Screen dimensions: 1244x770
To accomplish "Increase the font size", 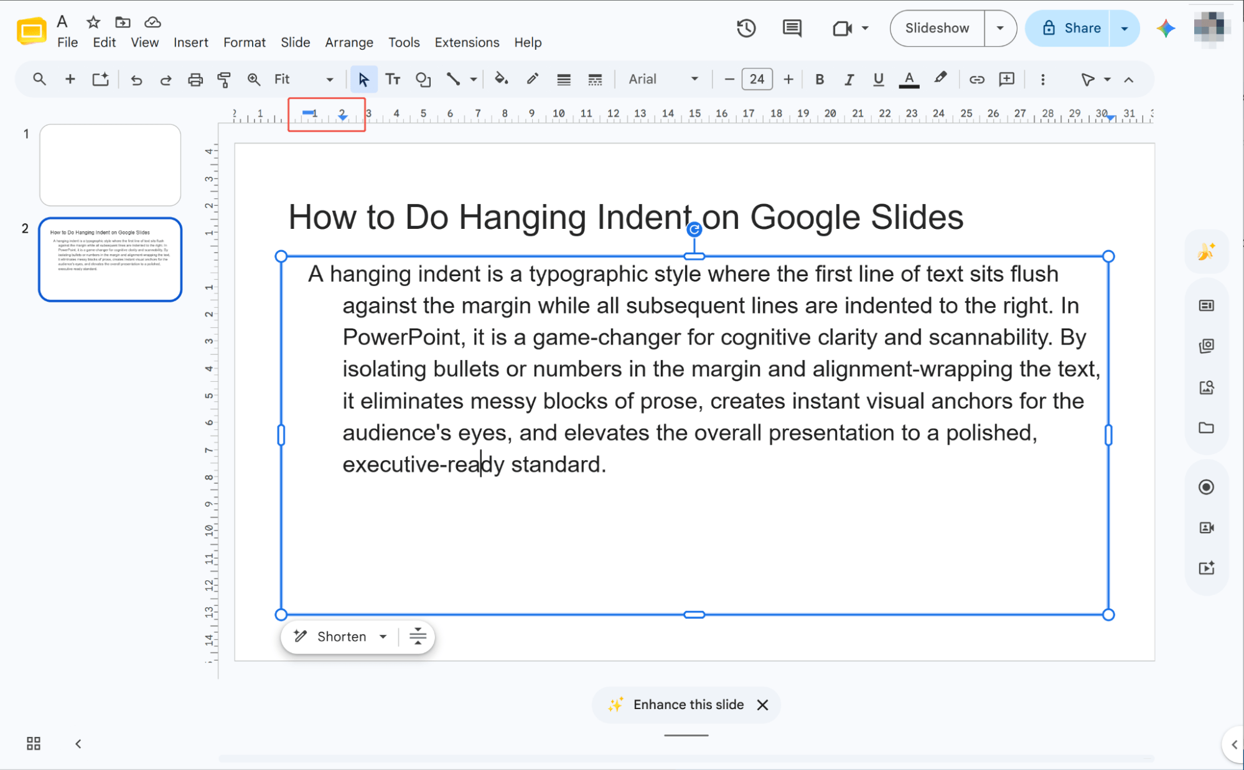I will 788,79.
